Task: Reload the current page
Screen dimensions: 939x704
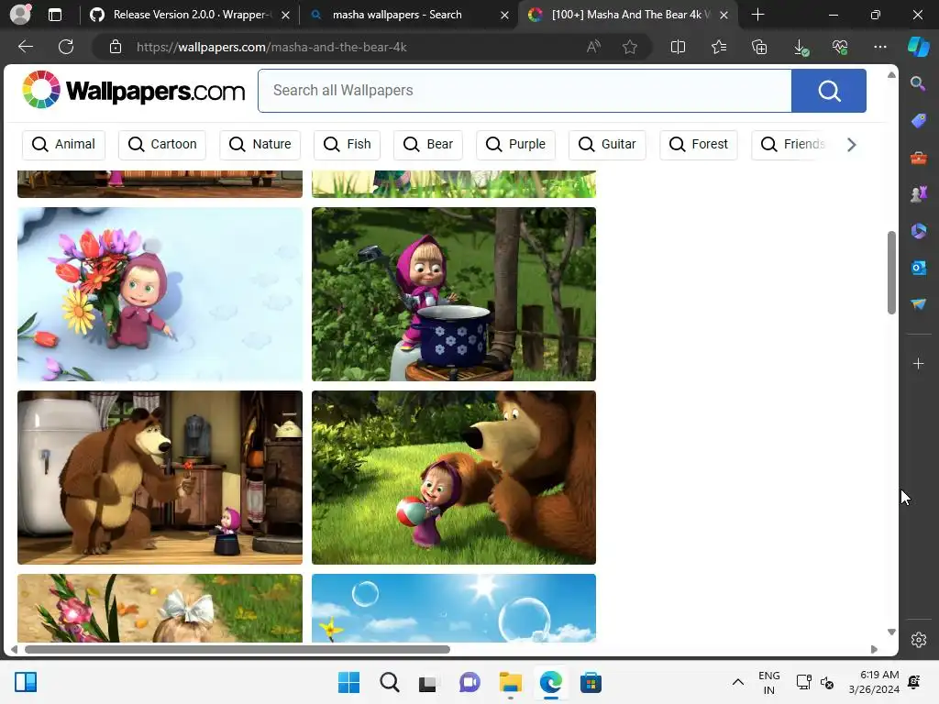Action: point(66,47)
